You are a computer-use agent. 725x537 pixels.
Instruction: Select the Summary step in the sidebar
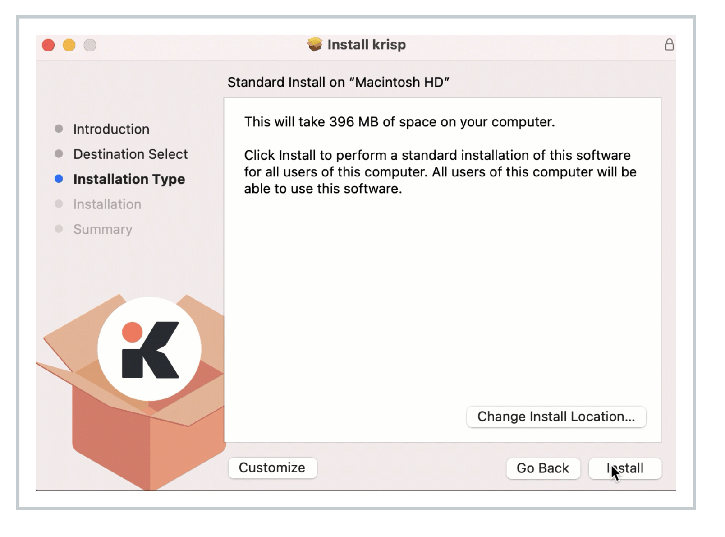(103, 229)
